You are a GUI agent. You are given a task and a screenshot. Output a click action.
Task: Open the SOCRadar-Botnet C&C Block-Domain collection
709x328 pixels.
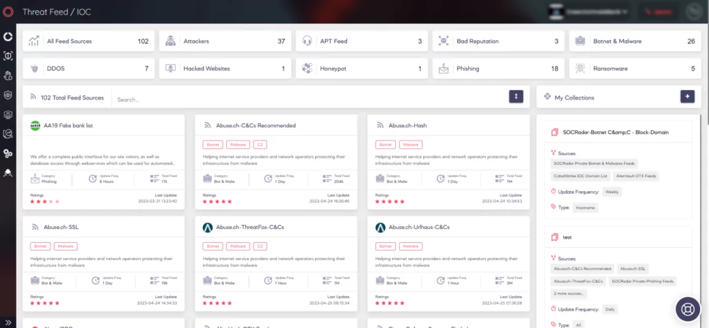616,132
